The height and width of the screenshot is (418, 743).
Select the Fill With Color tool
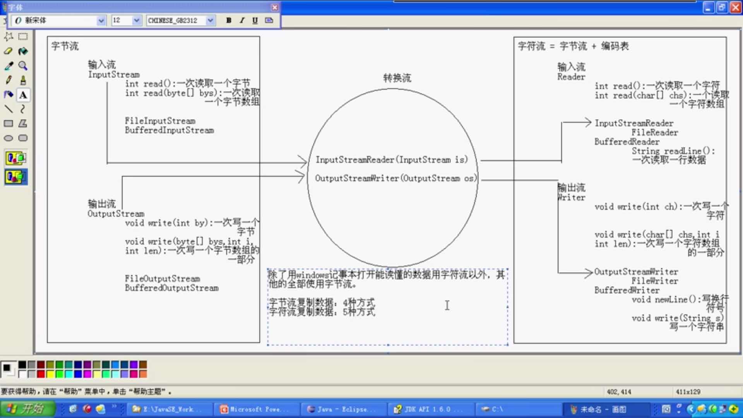[23, 51]
